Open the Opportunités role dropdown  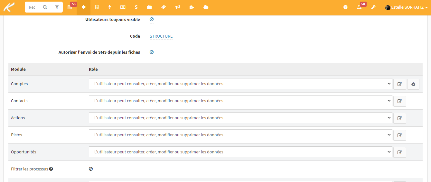[240, 152]
